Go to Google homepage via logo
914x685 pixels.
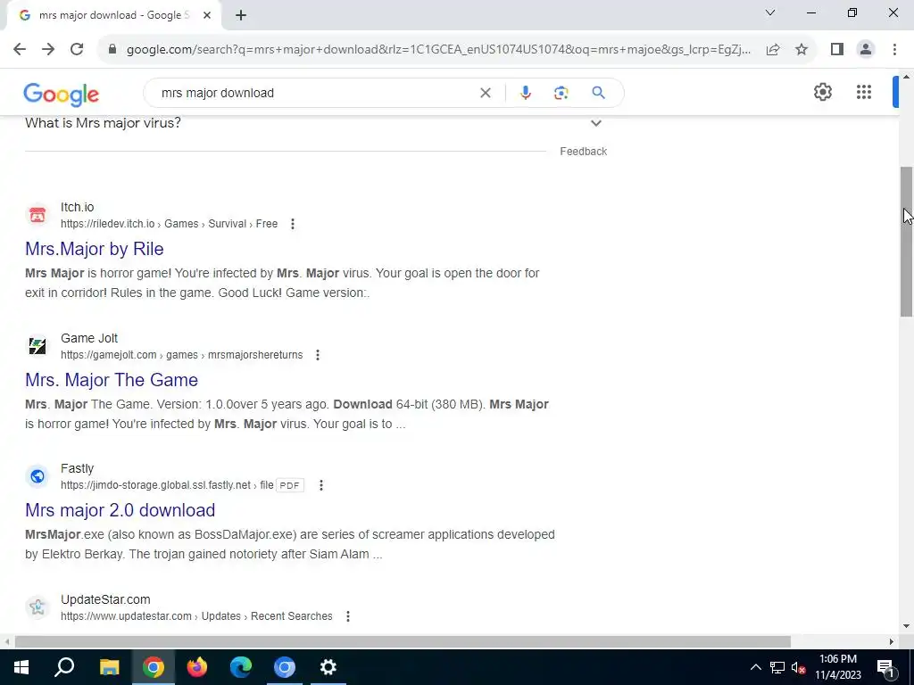coord(62,95)
